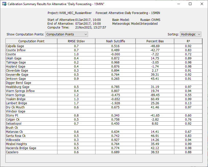Viewport: 208px width, 167px height.
Task: Click the application icon in title bar
Action: point(4,4)
